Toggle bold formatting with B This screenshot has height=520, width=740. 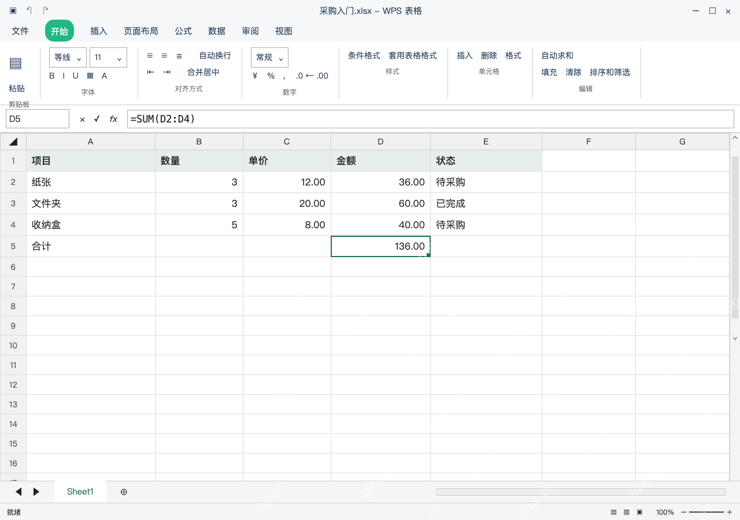[x=52, y=76]
